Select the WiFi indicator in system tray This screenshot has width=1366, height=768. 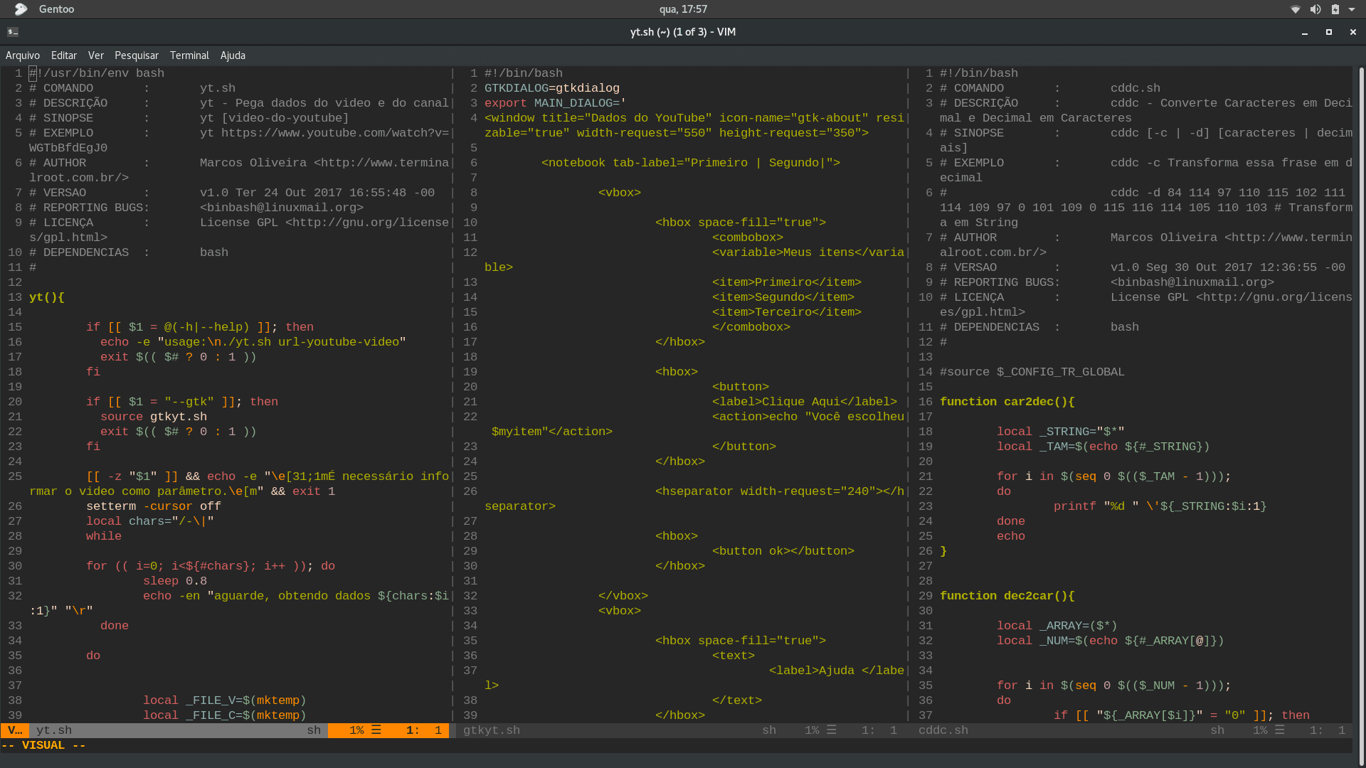tap(1293, 9)
